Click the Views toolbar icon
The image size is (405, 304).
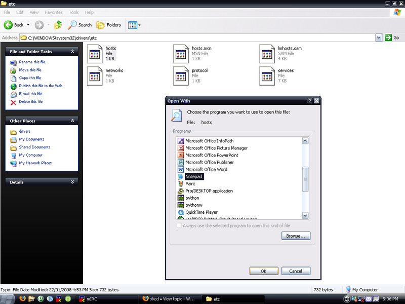tap(133, 25)
